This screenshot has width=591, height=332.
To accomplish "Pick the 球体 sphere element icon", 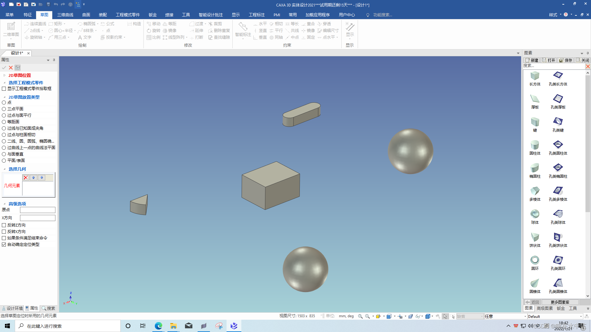I will [535, 214].
